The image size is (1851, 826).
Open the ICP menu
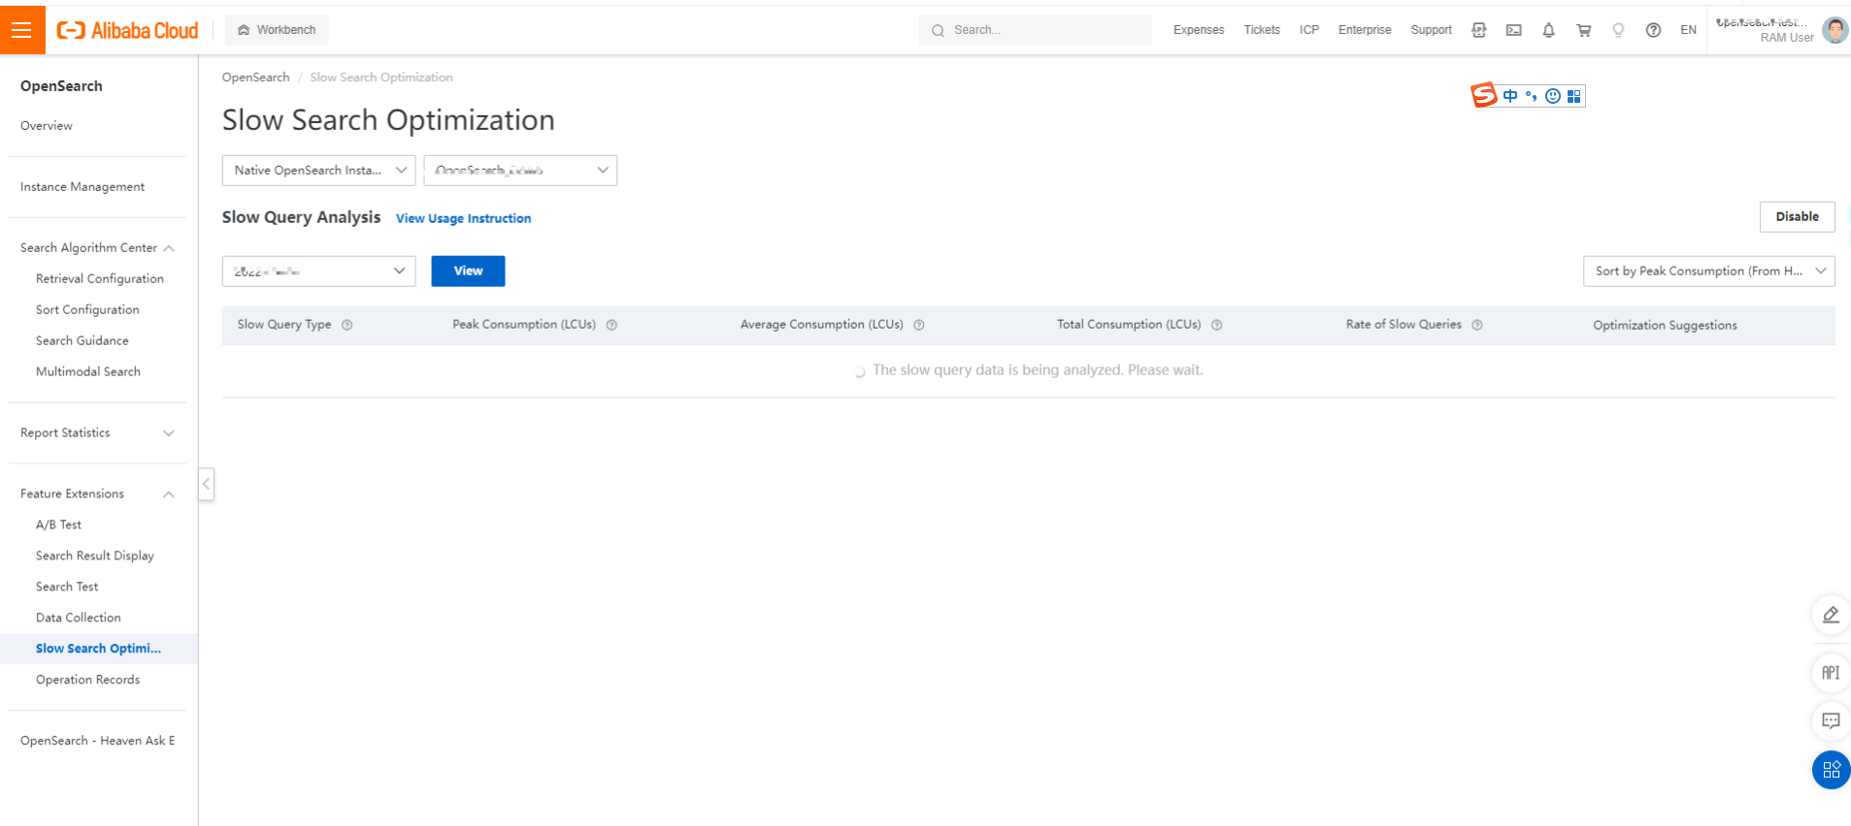pyautogui.click(x=1309, y=30)
